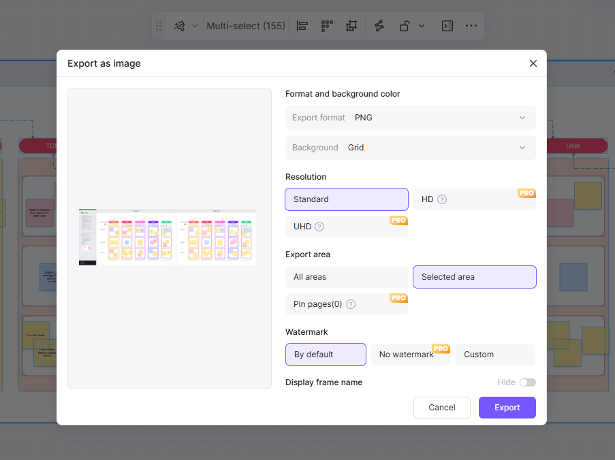Viewport: 615px width, 460px height.
Task: Open the Background Grid dropdown
Action: point(410,148)
